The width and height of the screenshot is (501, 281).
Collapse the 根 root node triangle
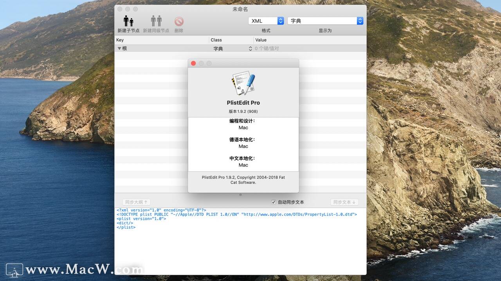point(119,48)
